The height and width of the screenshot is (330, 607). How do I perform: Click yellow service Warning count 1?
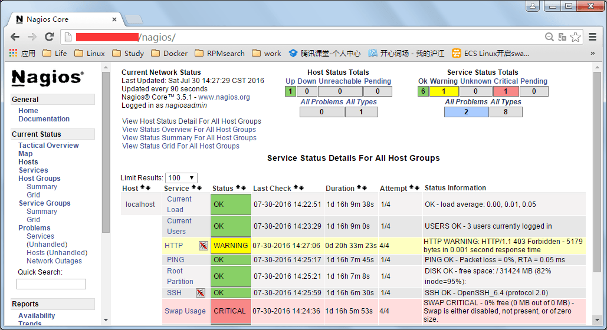coord(444,91)
